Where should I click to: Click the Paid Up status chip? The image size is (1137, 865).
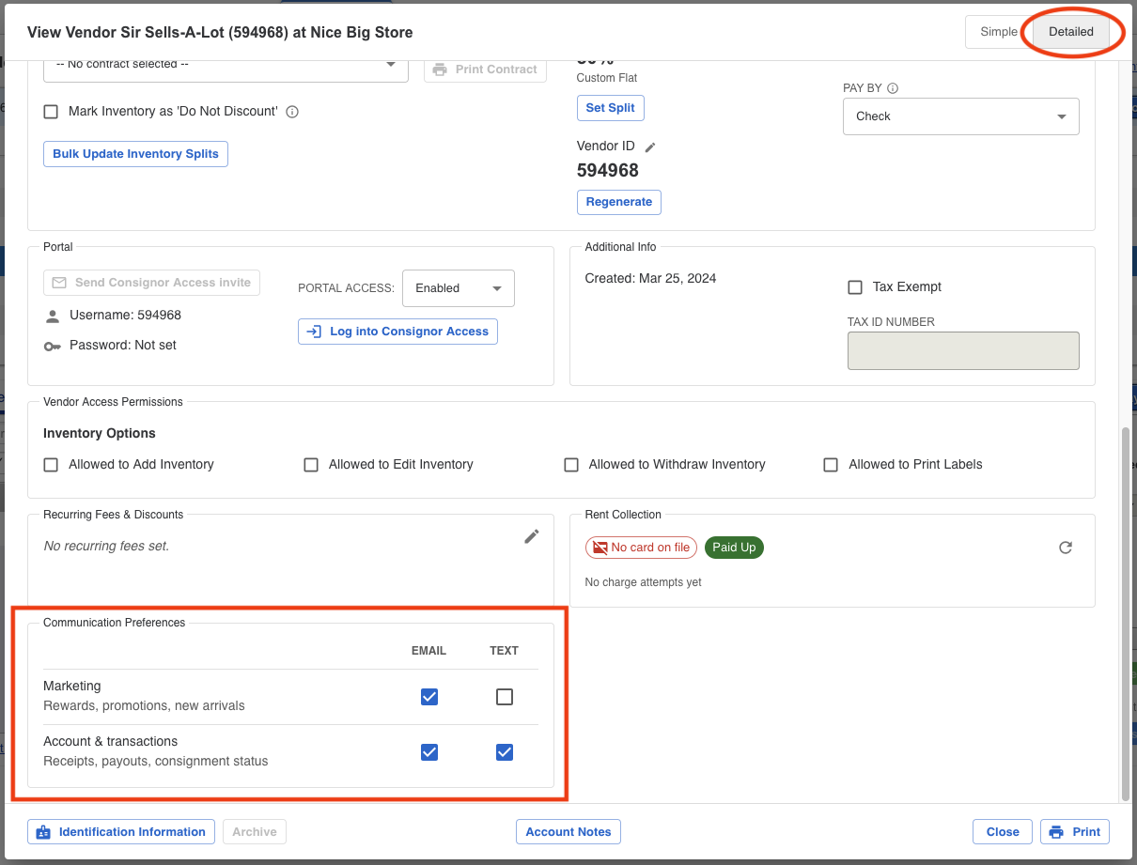[734, 548]
